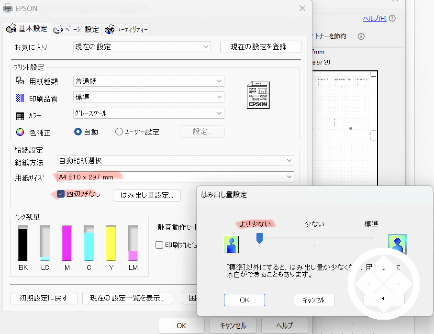Click the BK ink level indicator

click(x=22, y=244)
